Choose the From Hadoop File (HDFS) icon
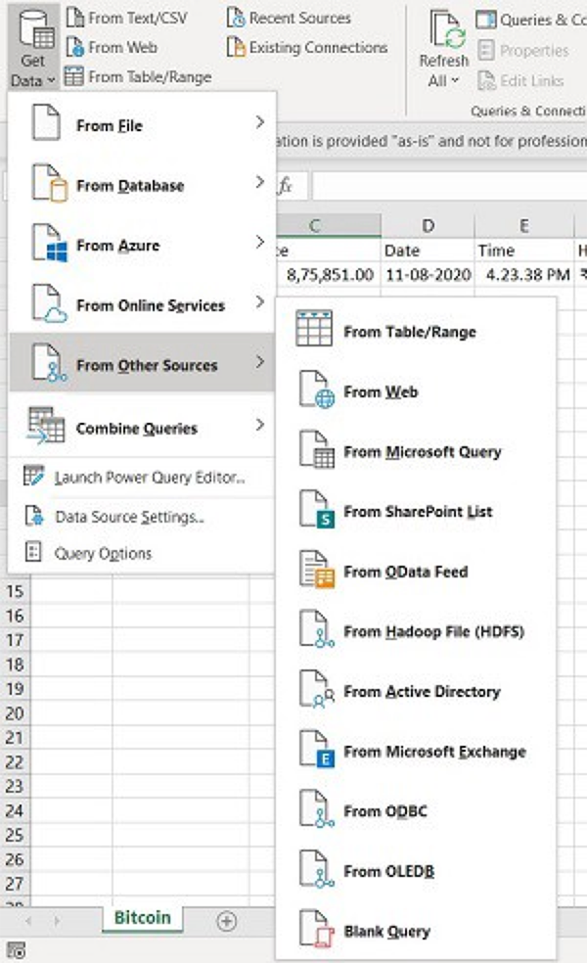 click(315, 631)
